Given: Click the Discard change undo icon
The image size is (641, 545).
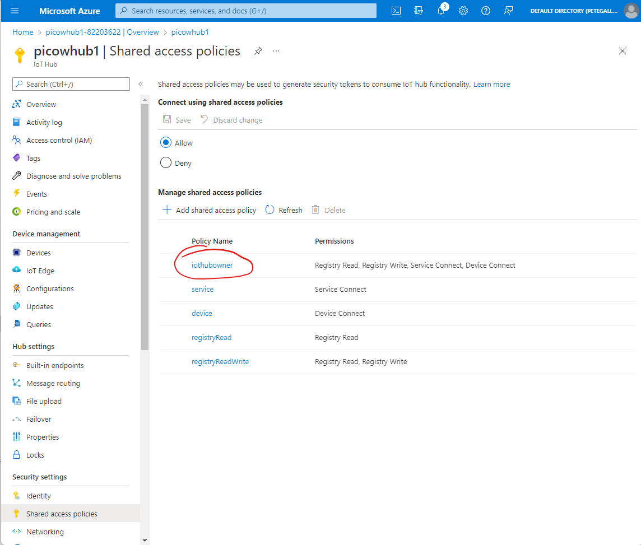Looking at the screenshot, I should (204, 119).
